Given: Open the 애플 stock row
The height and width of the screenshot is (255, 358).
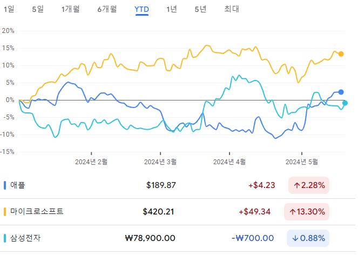Looking at the screenshot, I should 178,185.
